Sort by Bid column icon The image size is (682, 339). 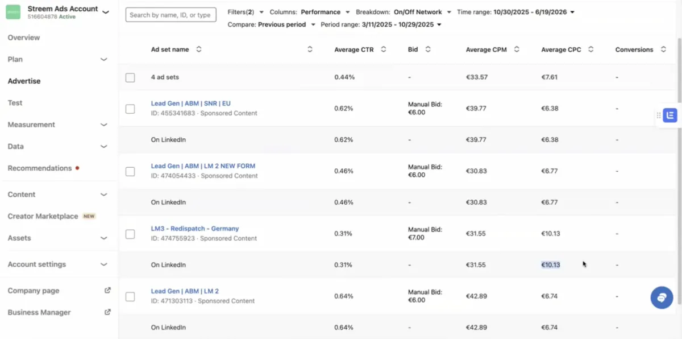[428, 49]
